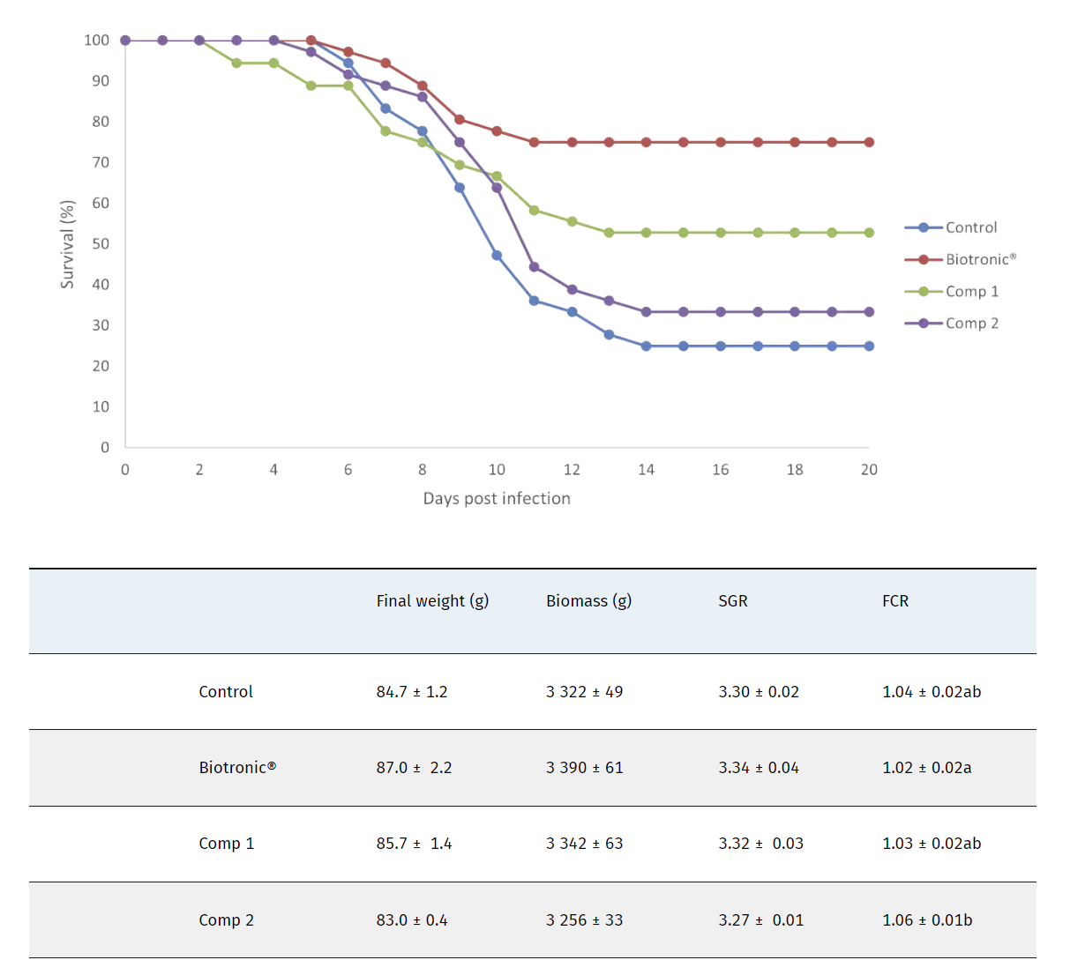Select the 3 390 ± 61 biomass cell
Image resolution: width=1078 pixels, height=975 pixels.
click(x=584, y=768)
